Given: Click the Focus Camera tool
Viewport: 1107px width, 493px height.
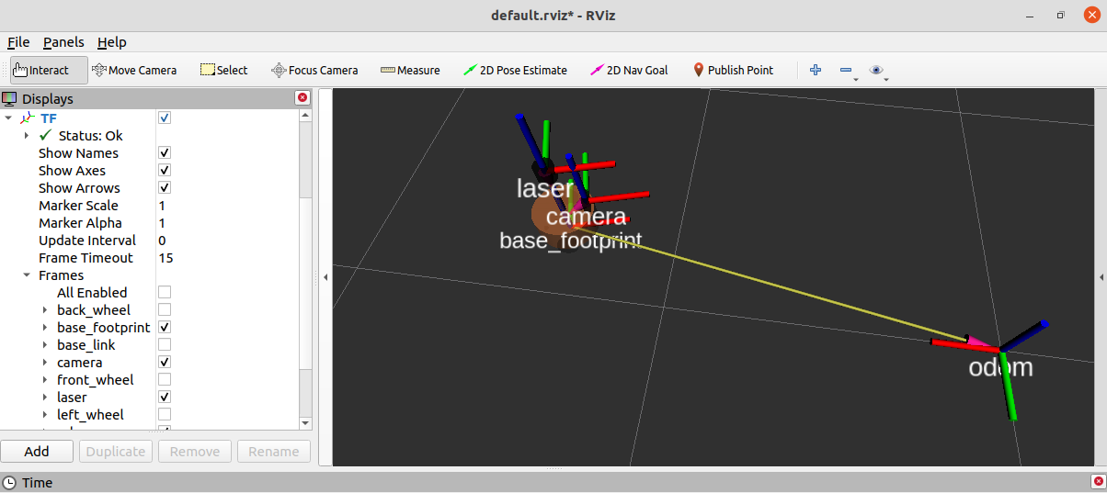Looking at the screenshot, I should point(314,70).
